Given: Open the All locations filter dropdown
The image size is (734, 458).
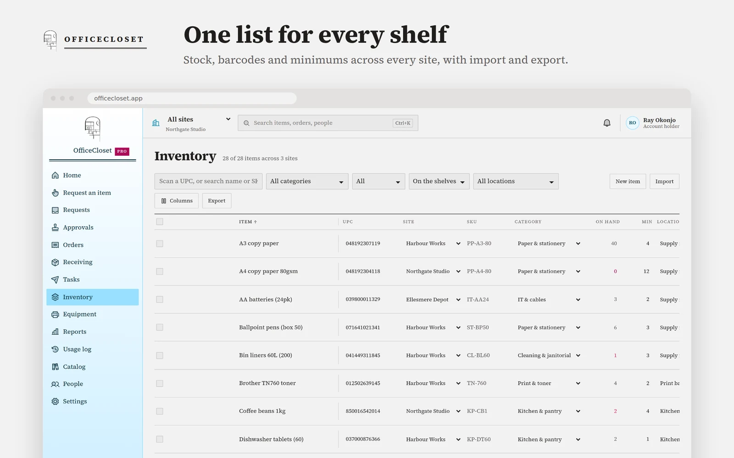Looking at the screenshot, I should 516,181.
